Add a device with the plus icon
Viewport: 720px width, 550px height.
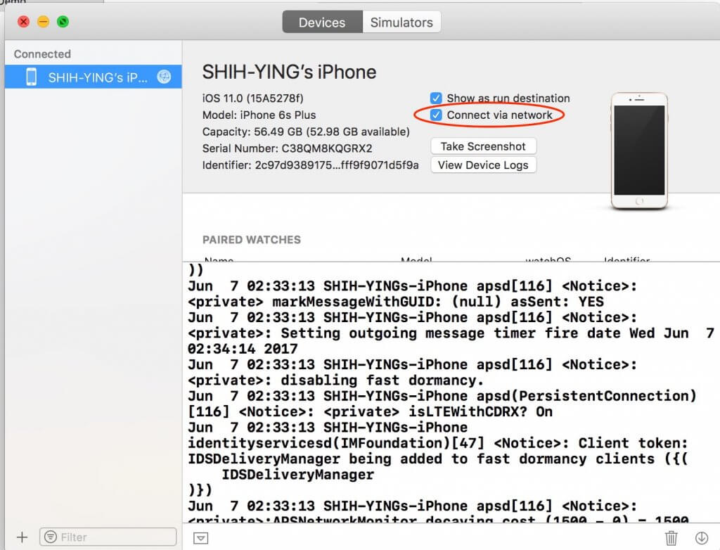click(x=22, y=537)
